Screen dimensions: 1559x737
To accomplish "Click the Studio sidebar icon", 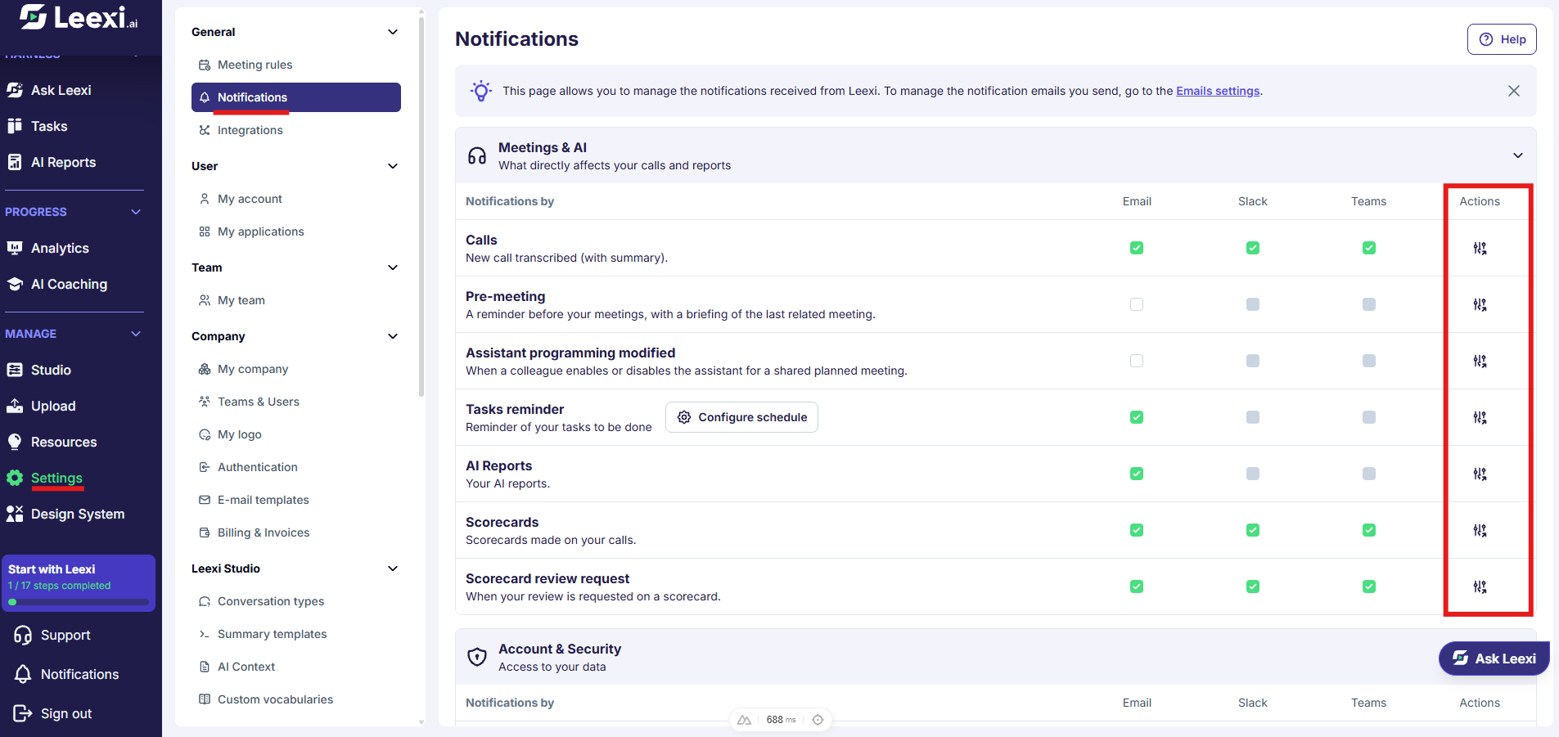I will pos(15,370).
